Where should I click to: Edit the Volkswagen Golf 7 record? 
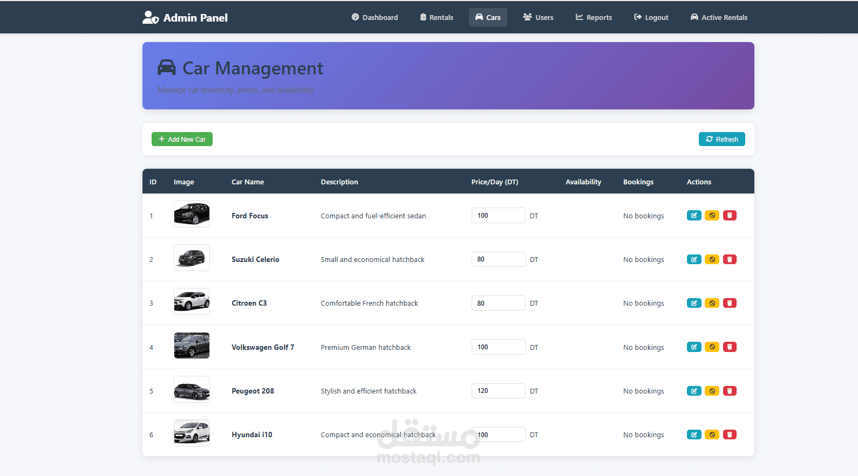pyautogui.click(x=694, y=347)
